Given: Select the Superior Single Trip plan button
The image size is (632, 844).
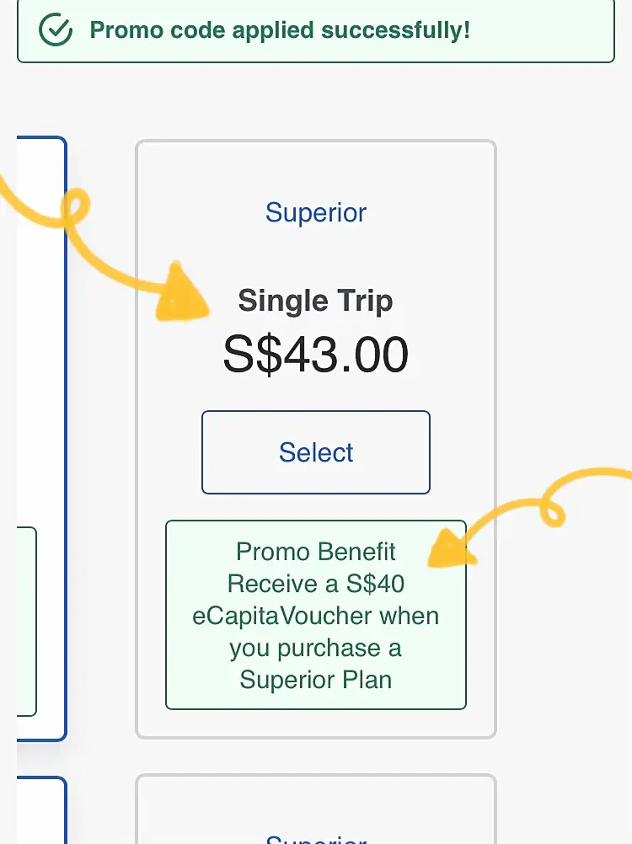Looking at the screenshot, I should click(x=316, y=452).
